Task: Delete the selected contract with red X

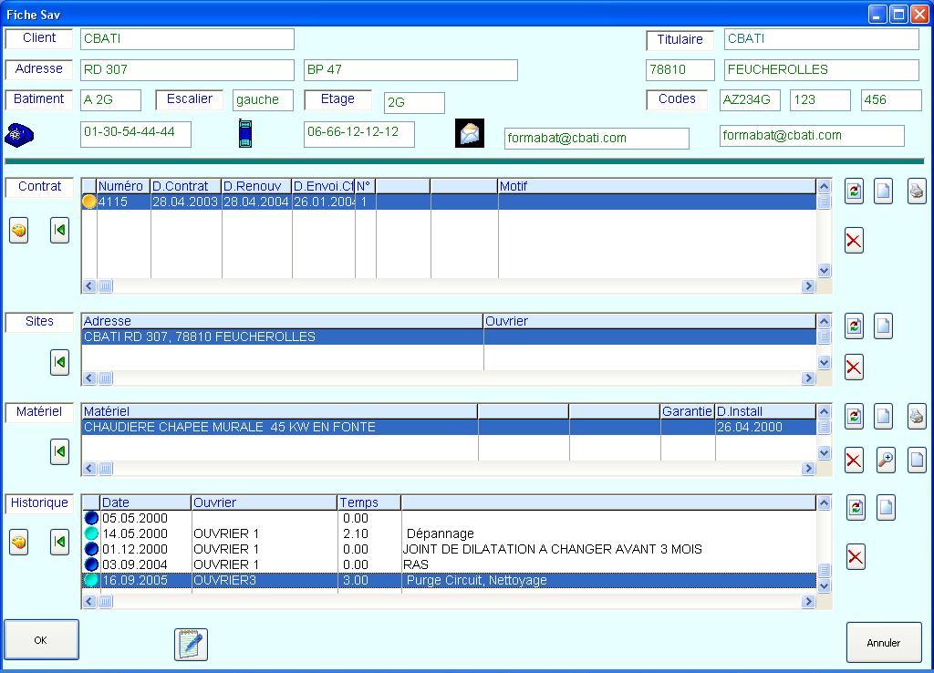Action: [854, 241]
